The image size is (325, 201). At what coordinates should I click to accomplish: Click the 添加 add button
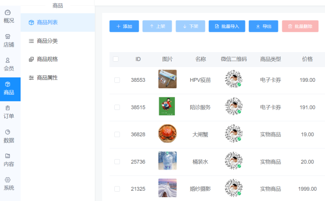[124, 26]
